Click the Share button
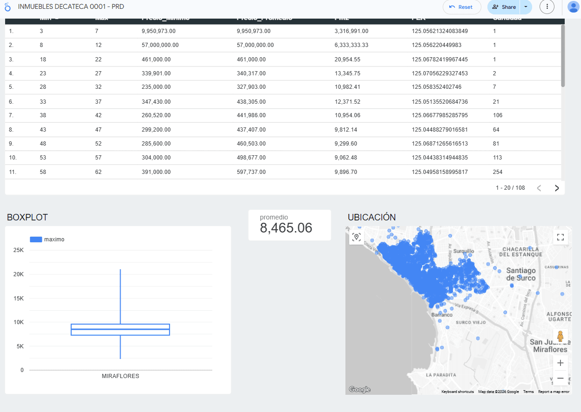581x412 pixels. 504,7
